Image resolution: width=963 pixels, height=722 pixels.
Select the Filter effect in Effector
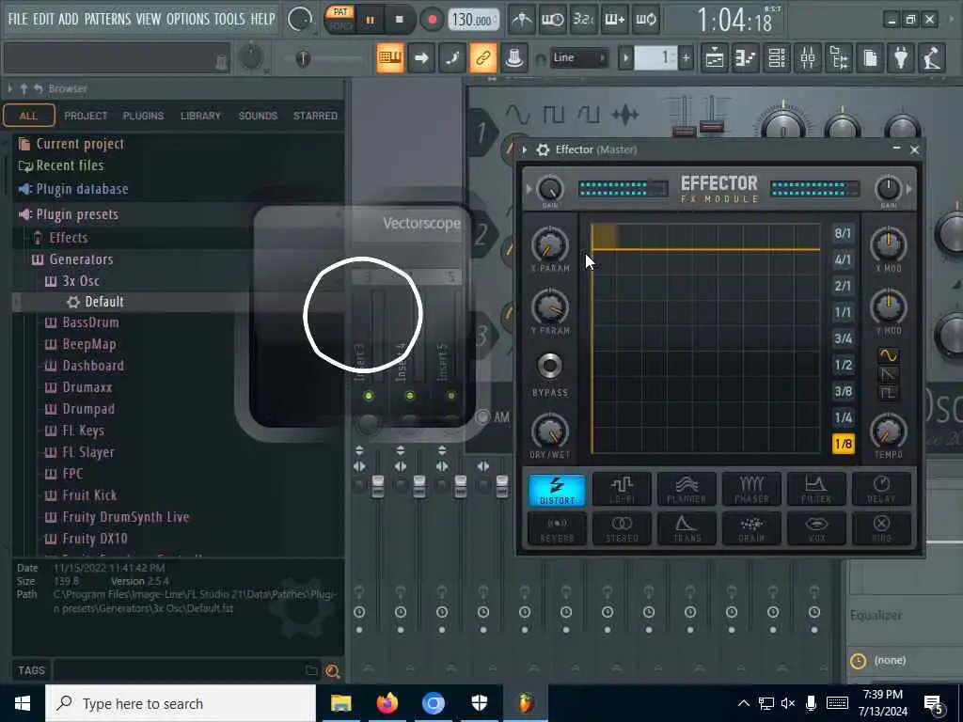click(x=816, y=489)
